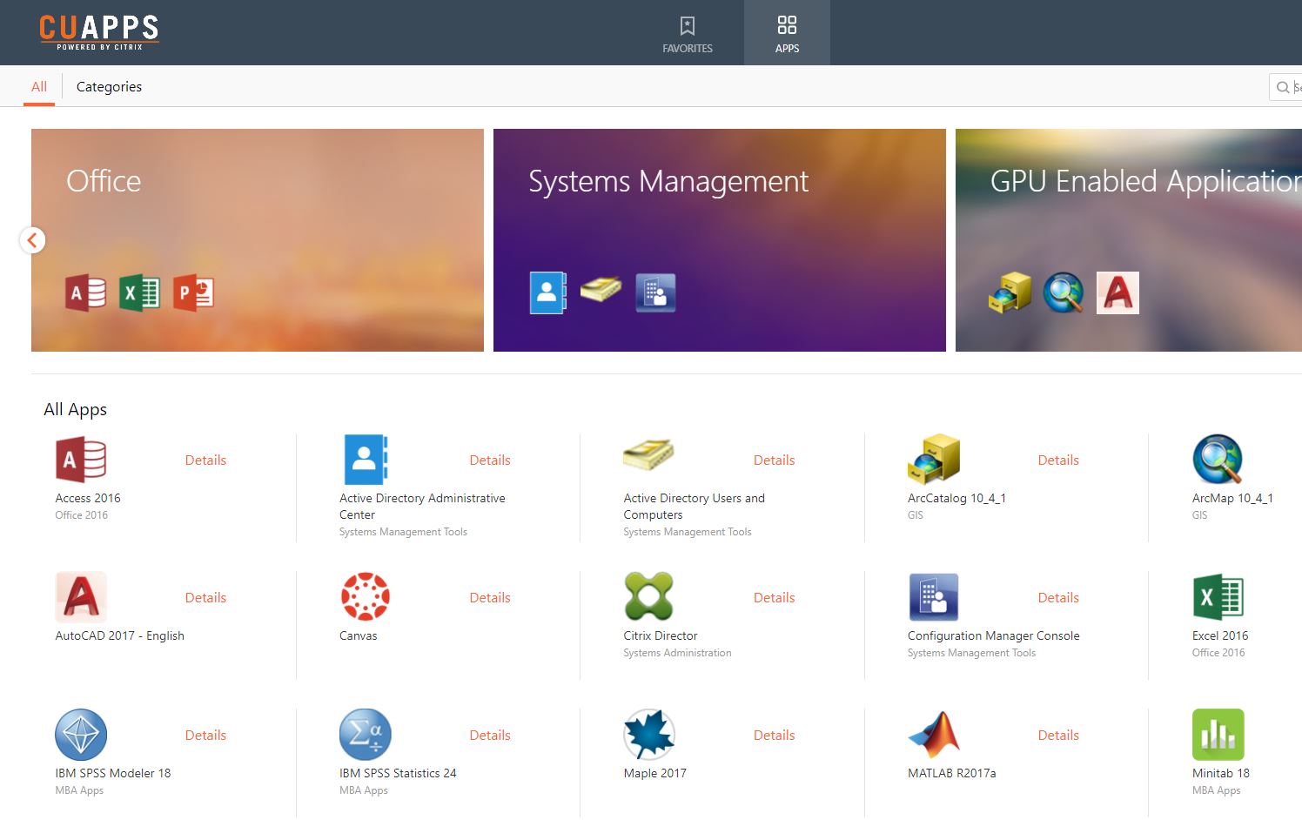Launch ArcCatalog 10_4_1 app icon
This screenshot has width=1302, height=820.
click(x=933, y=459)
